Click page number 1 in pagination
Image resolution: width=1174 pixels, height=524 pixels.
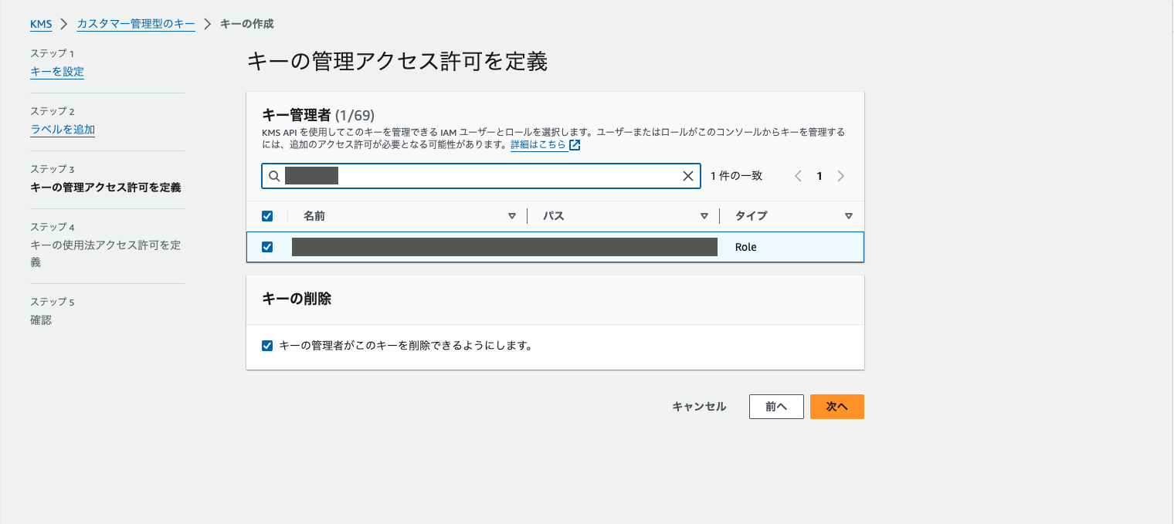819,175
